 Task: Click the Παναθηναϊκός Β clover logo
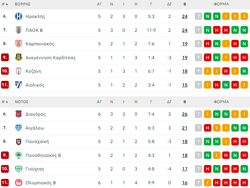[18, 155]
